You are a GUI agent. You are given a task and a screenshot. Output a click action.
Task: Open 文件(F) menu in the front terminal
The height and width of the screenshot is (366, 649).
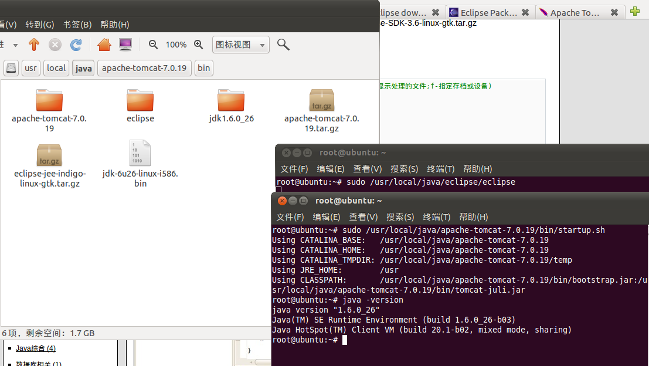(x=290, y=217)
